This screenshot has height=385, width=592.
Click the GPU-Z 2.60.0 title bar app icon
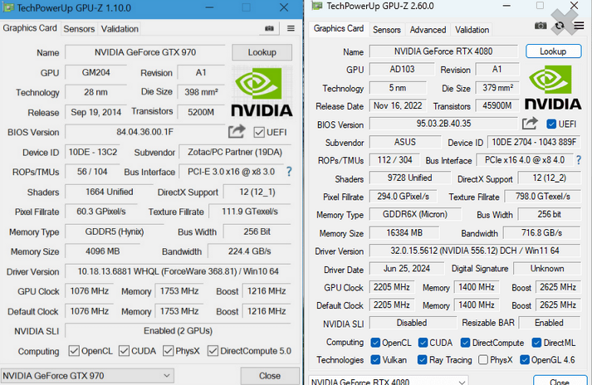pos(317,6)
